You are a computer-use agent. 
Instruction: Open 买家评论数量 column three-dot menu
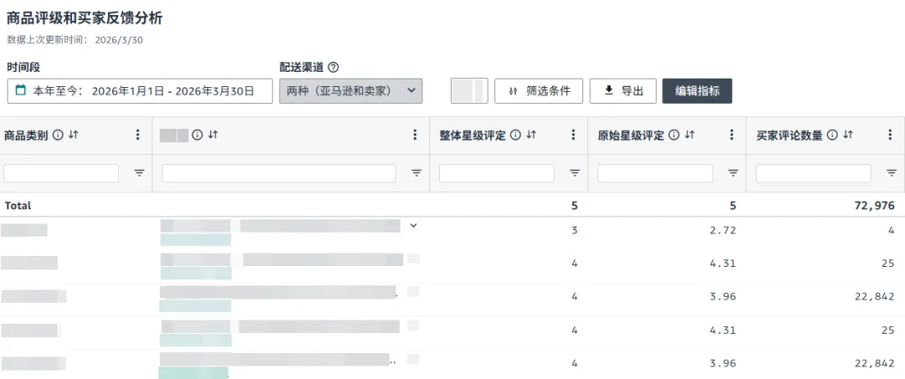click(890, 135)
